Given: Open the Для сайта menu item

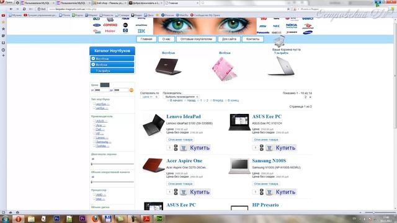Looking at the screenshot, I should click(229, 39).
